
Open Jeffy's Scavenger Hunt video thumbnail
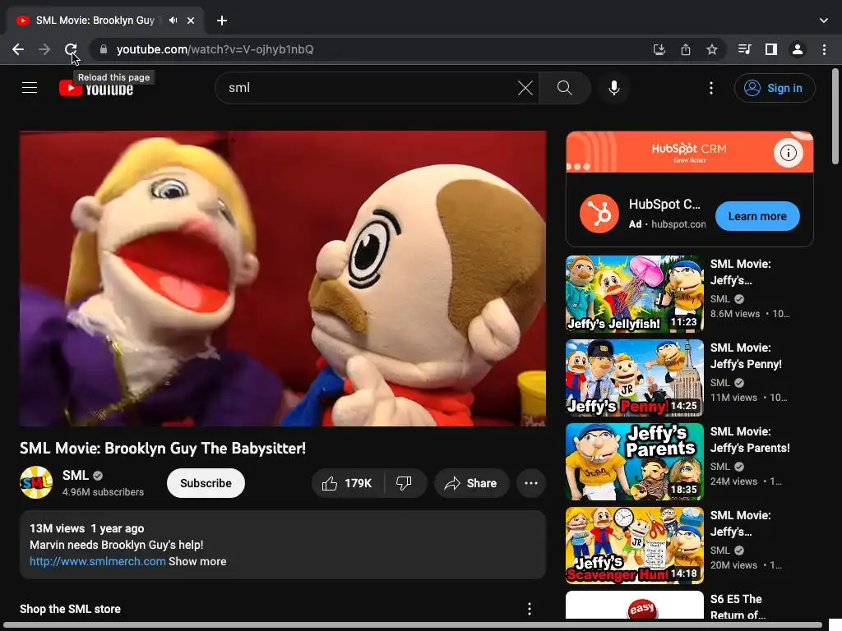[x=635, y=546]
